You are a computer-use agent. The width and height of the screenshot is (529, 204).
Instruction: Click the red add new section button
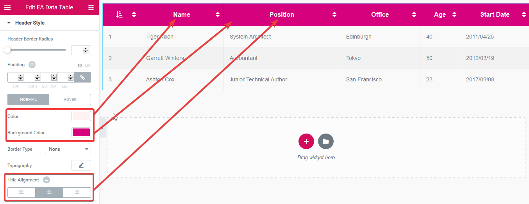point(306,141)
